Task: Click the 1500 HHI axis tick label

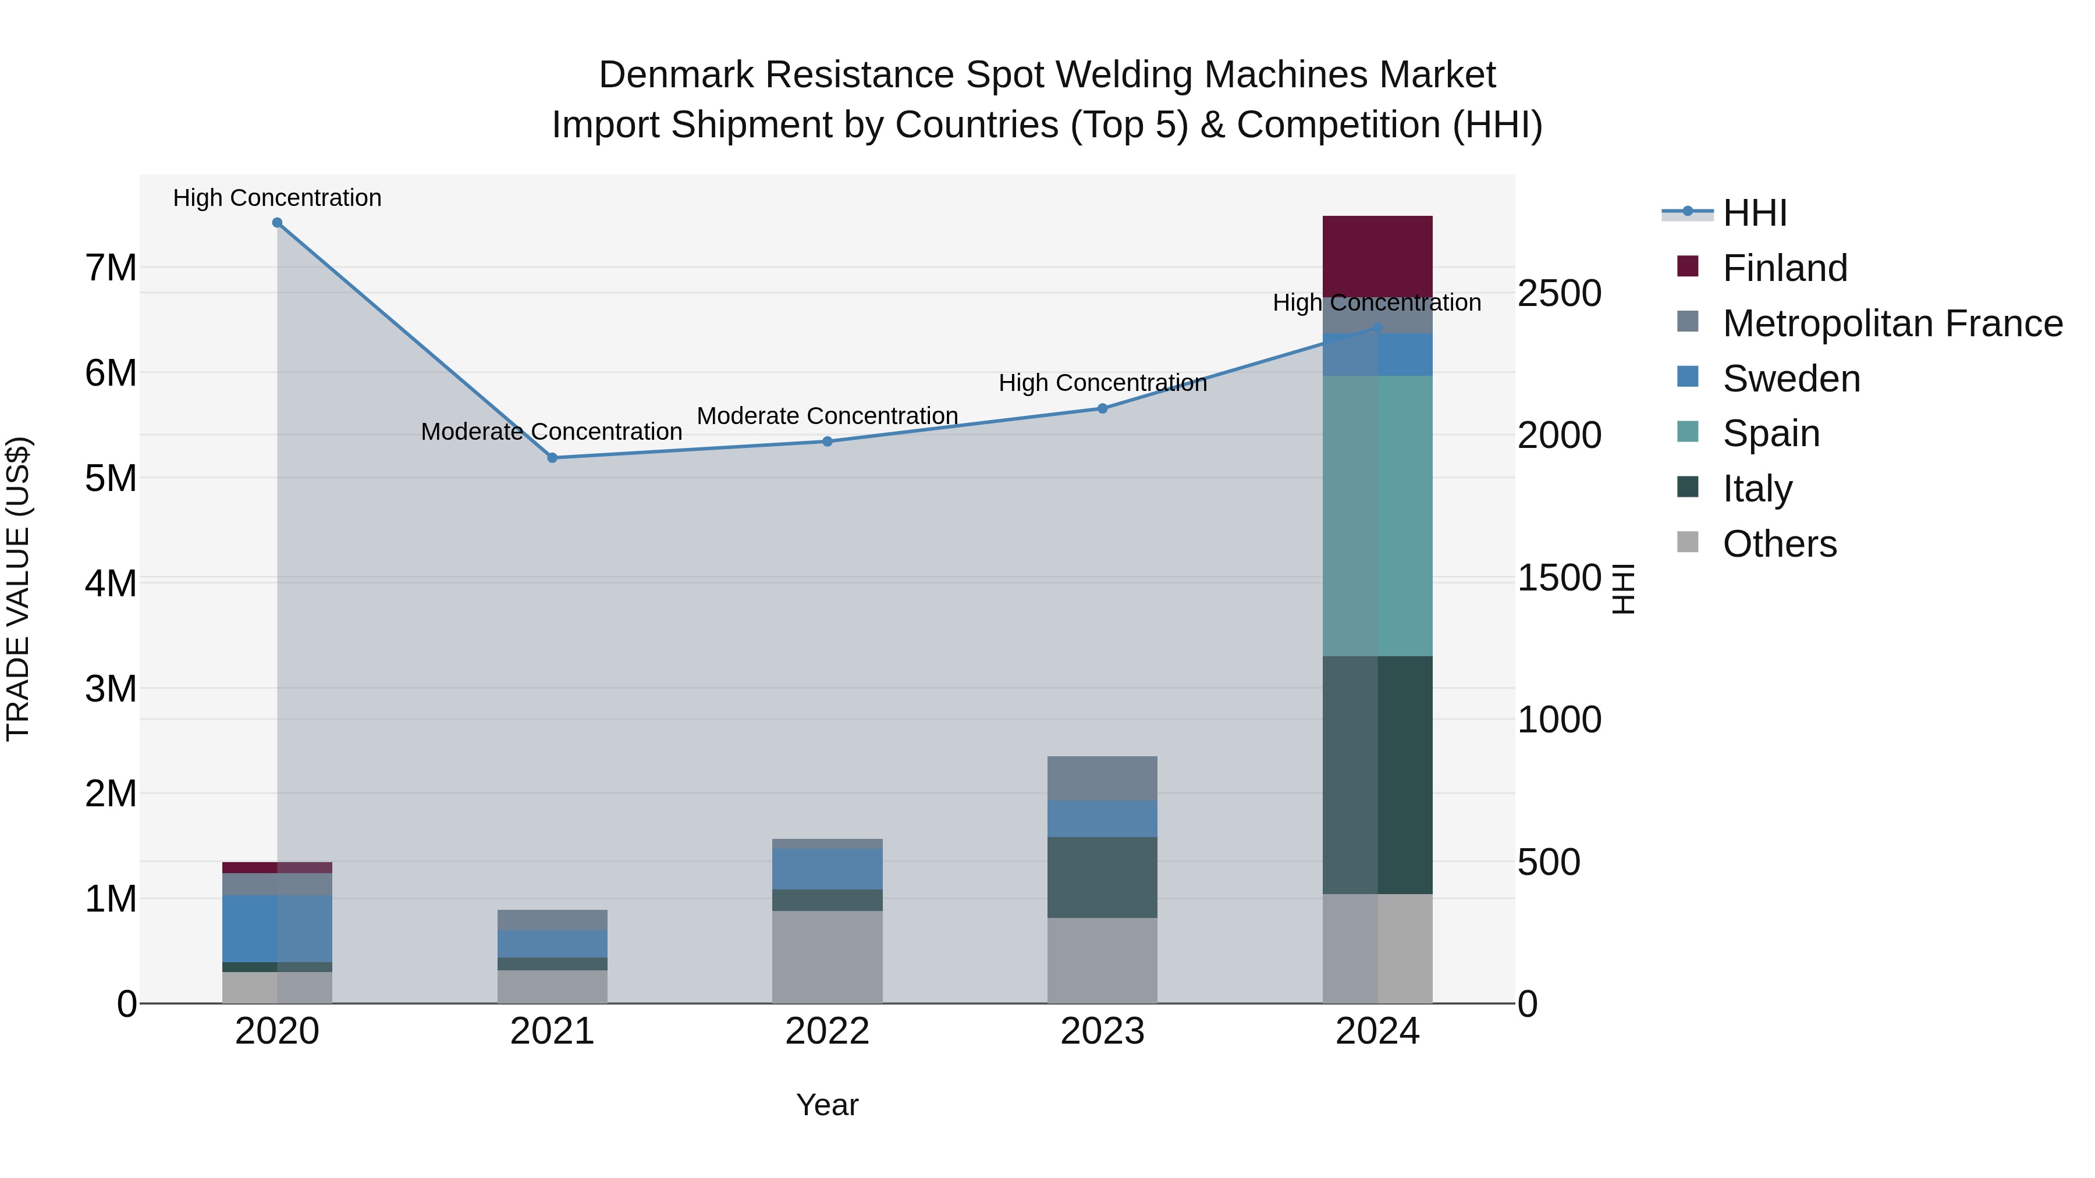Action: [x=1560, y=577]
